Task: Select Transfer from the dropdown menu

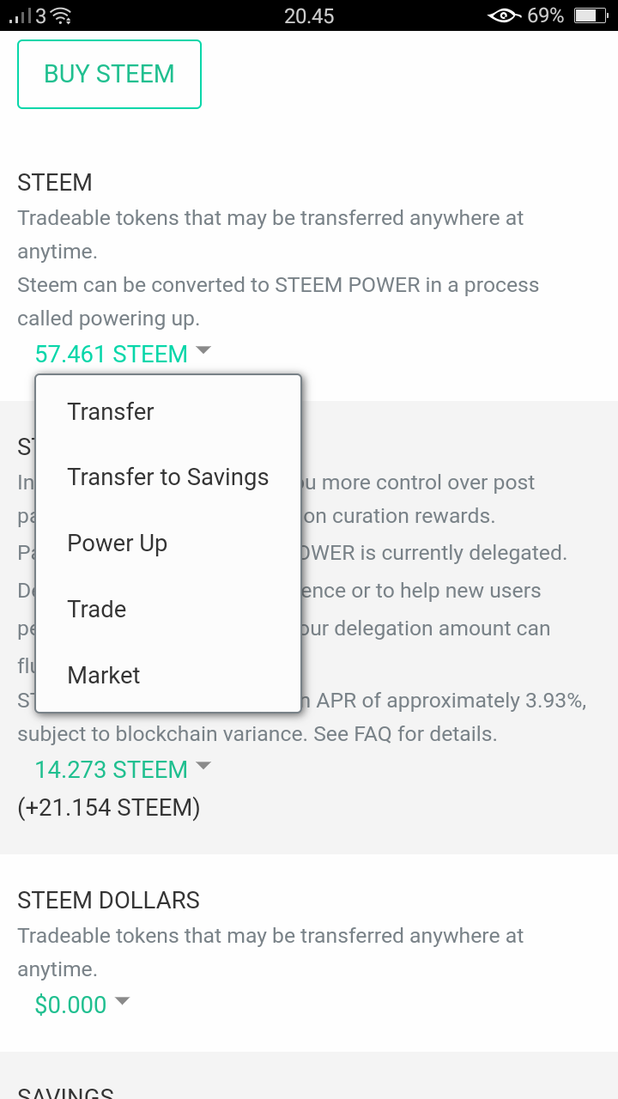Action: click(168, 411)
